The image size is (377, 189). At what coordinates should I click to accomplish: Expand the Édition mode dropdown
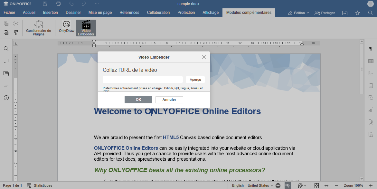tap(298, 13)
